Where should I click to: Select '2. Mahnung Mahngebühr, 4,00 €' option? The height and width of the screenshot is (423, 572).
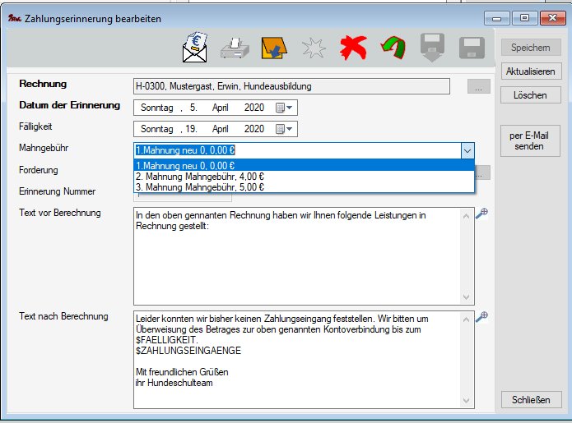pos(303,176)
